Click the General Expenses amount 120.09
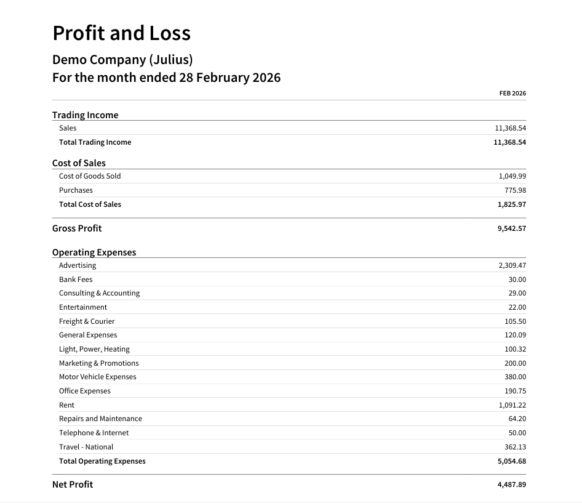The width and height of the screenshot is (582, 503). (x=515, y=335)
